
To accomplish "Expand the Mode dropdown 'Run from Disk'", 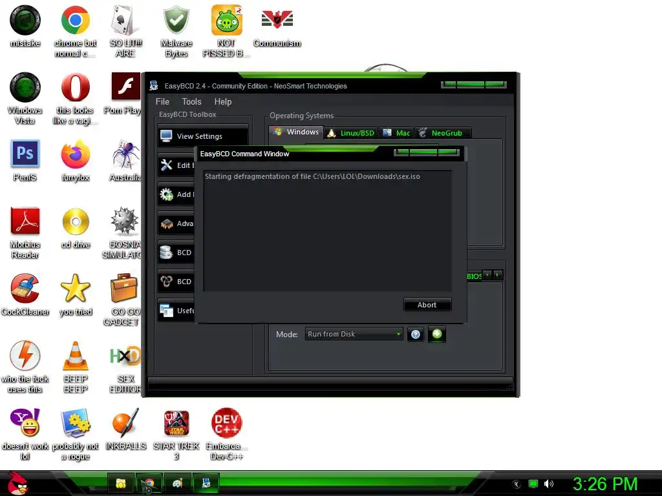I will point(354,334).
